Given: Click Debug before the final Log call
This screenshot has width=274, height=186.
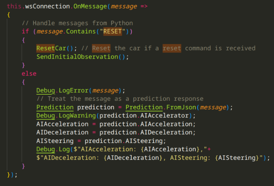Looking at the screenshot, I should 45,149.
